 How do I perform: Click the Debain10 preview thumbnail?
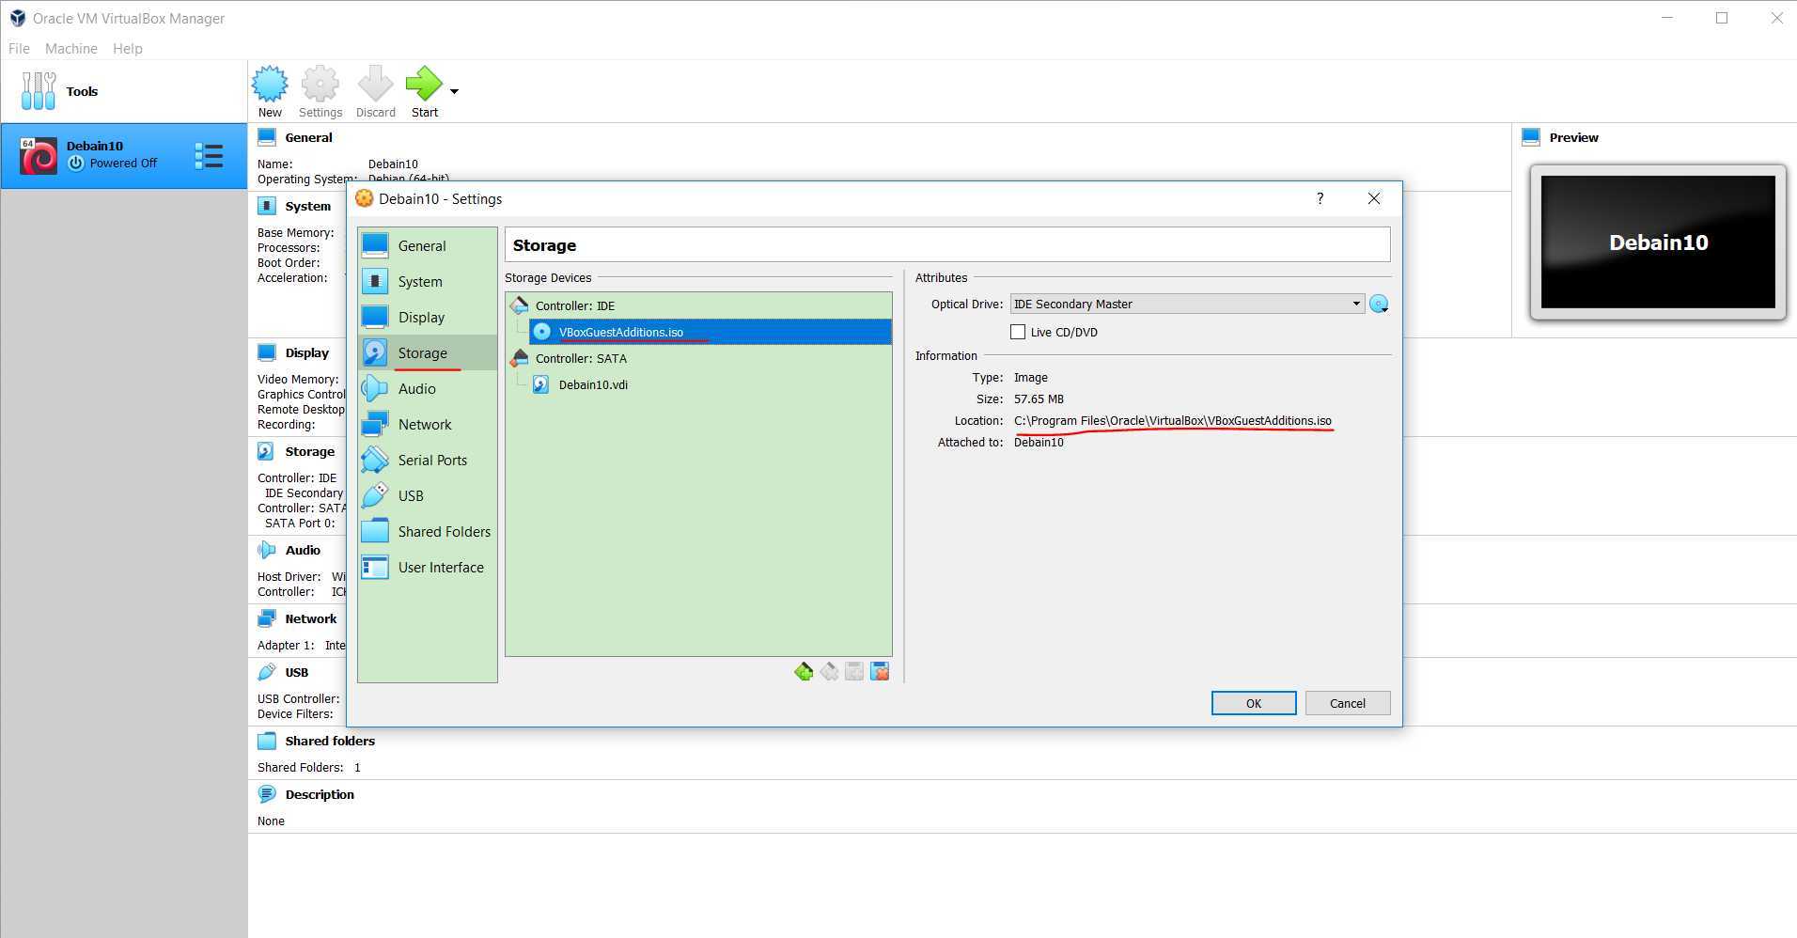[x=1658, y=242]
